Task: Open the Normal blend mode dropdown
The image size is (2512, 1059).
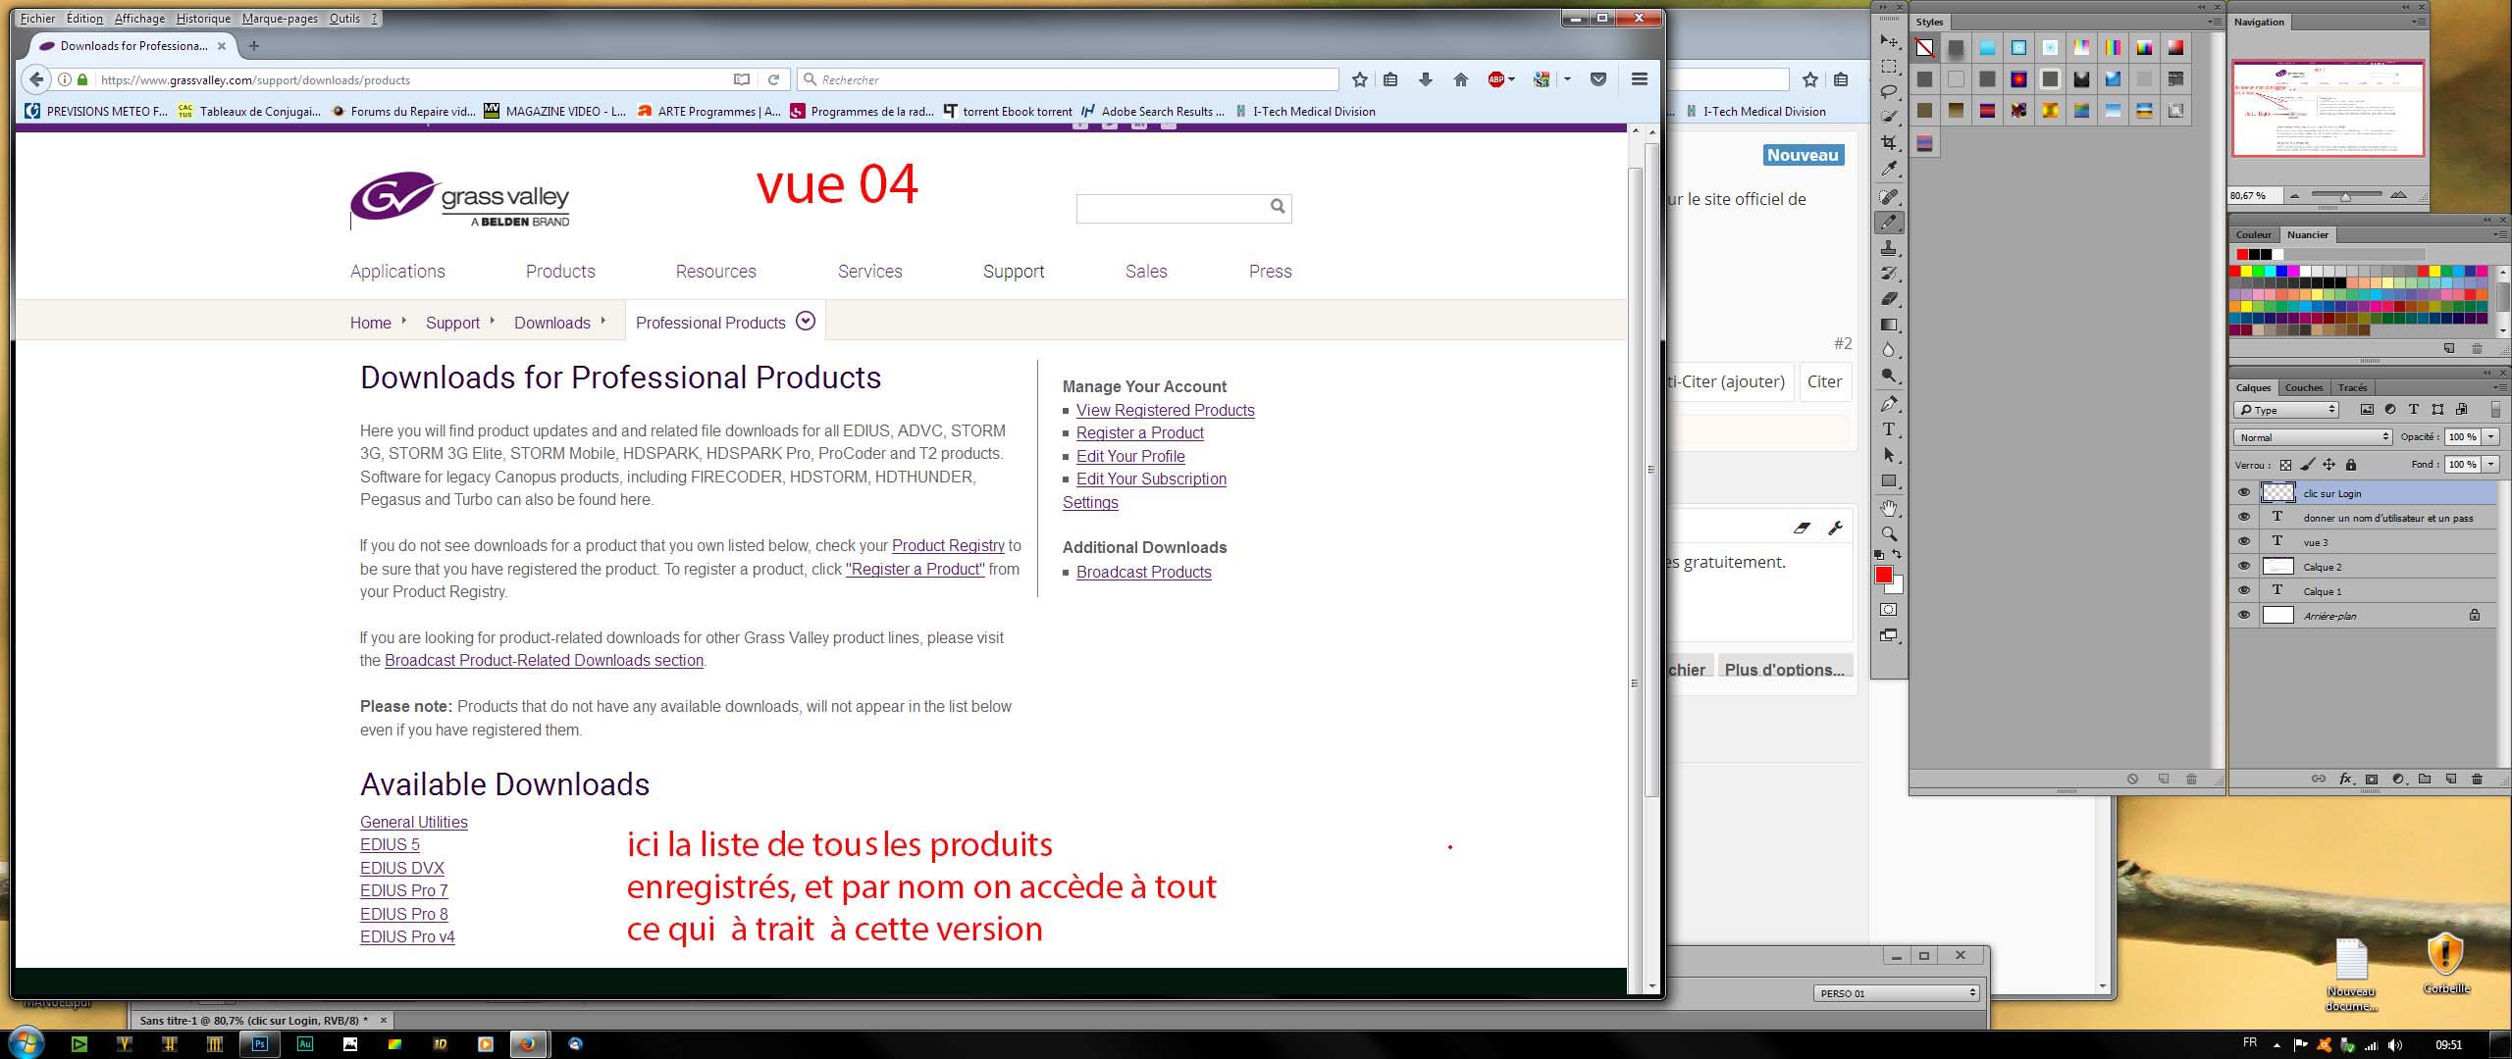Action: 2314,437
